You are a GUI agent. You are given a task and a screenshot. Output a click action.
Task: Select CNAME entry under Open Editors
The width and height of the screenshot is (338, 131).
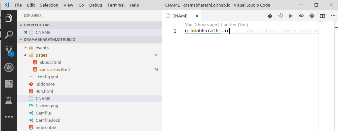pyautogui.click(x=90, y=33)
